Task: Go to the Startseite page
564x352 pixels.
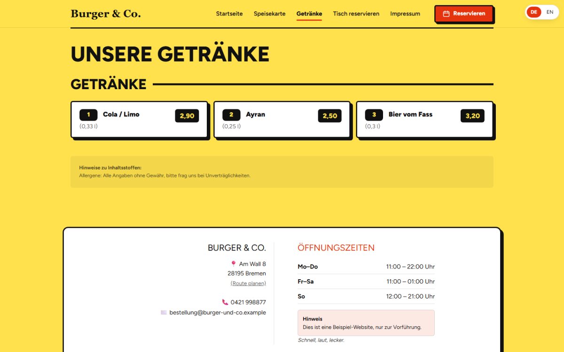Action: point(229,14)
